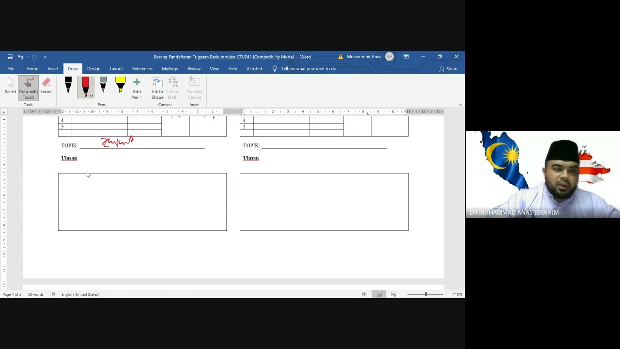620x349 pixels.
Task: Click the tab selector at ruler corner
Action: click(x=4, y=112)
